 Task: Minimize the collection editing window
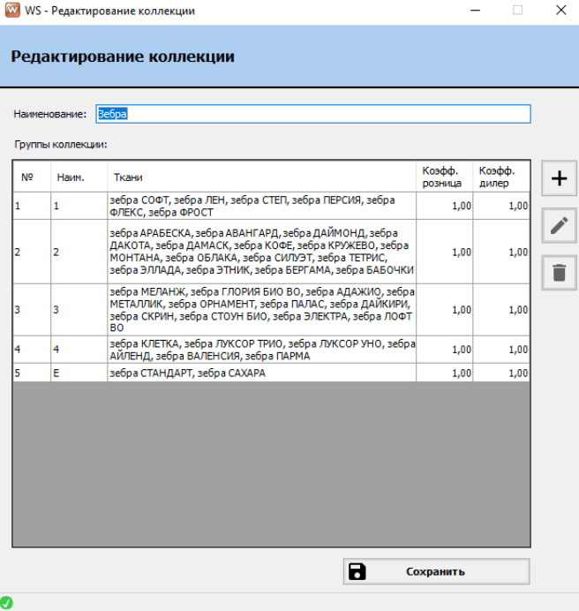point(477,11)
